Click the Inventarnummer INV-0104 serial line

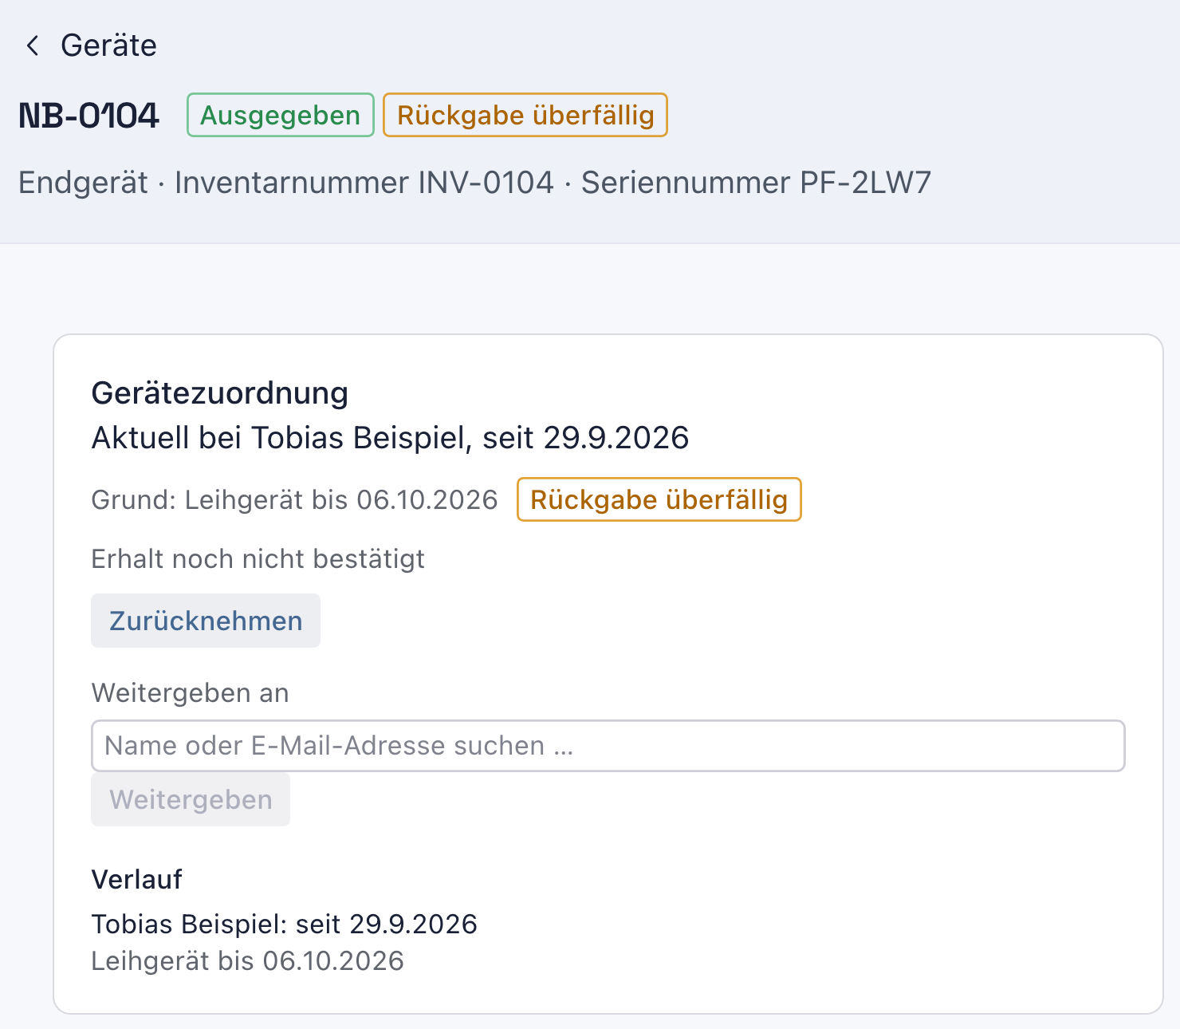click(475, 183)
